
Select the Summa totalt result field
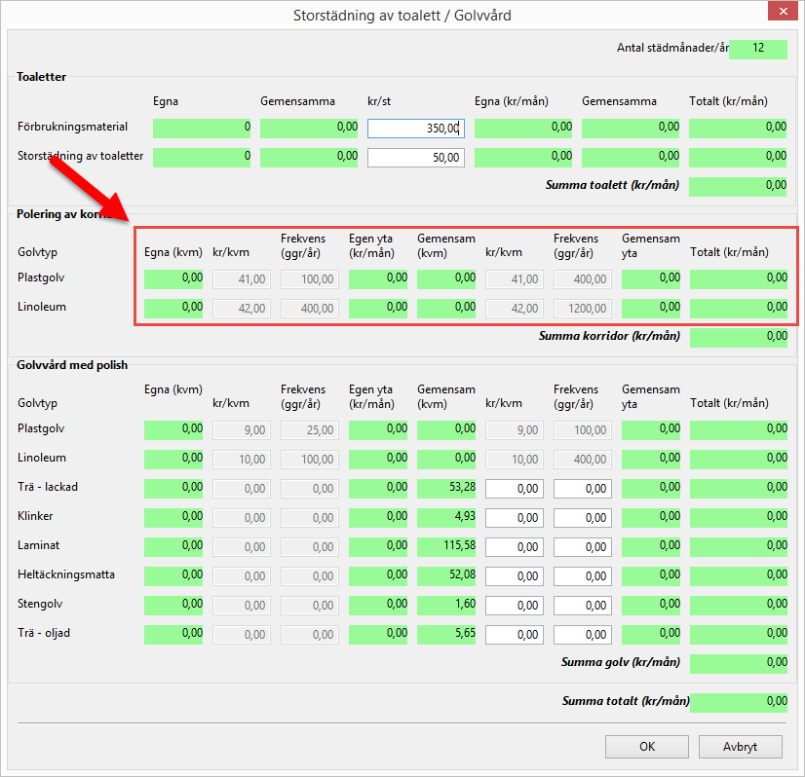pyautogui.click(x=738, y=702)
